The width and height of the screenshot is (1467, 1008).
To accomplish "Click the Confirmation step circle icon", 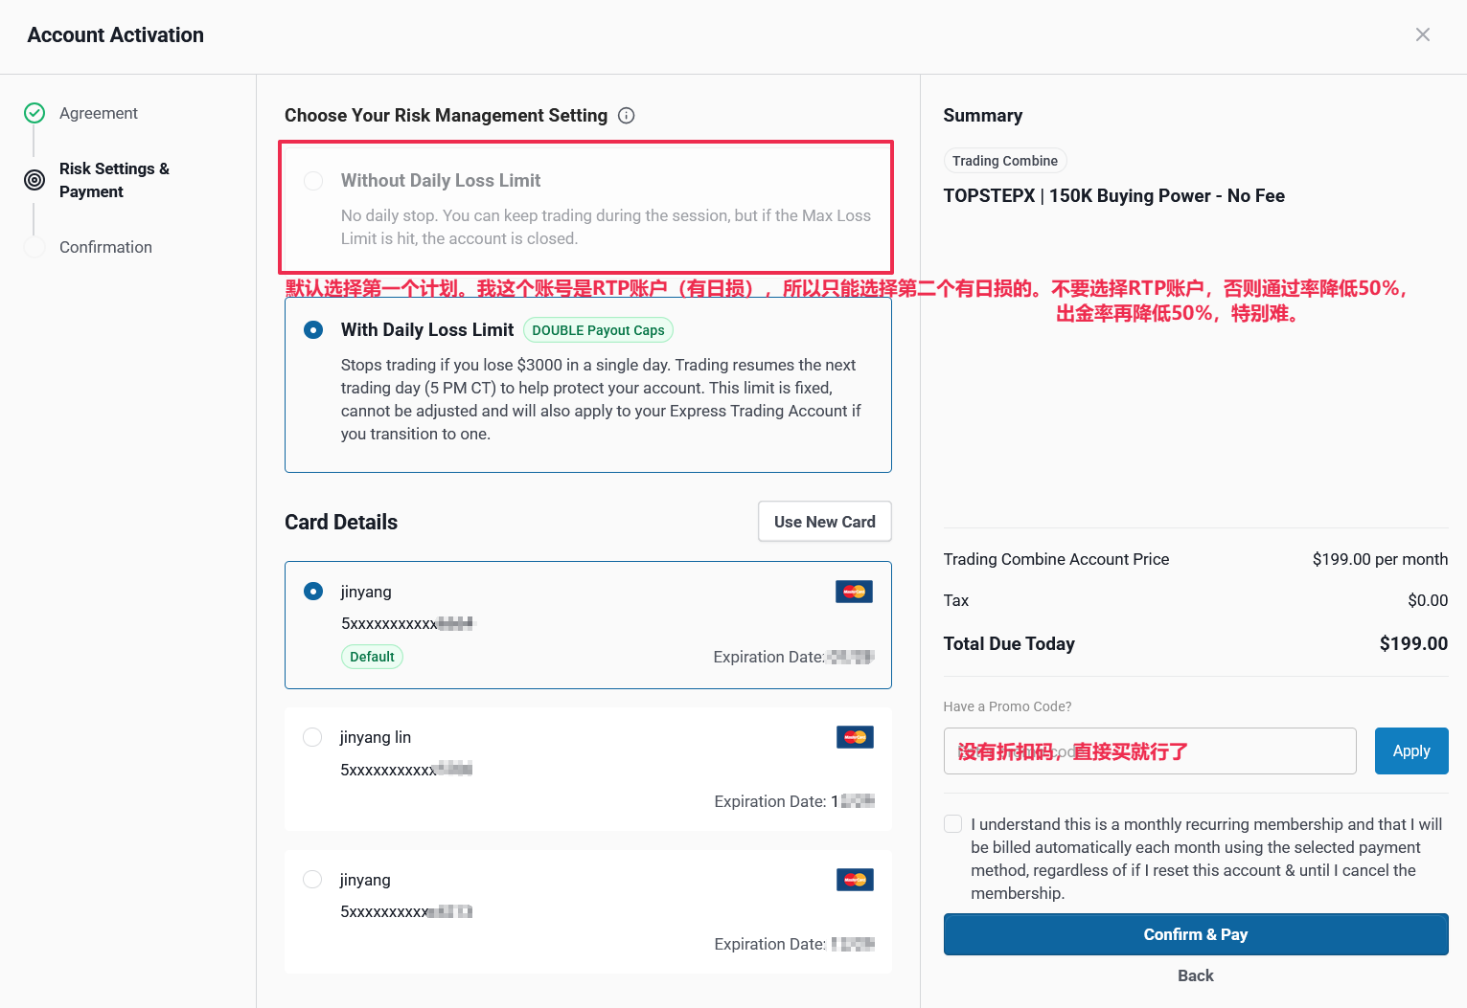I will [34, 247].
